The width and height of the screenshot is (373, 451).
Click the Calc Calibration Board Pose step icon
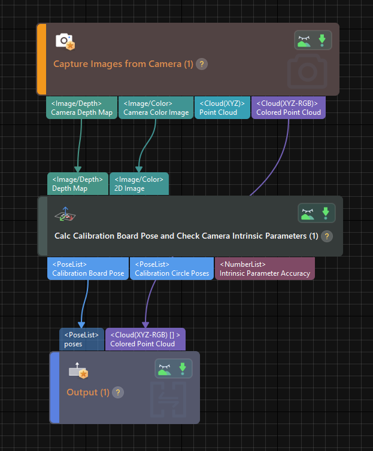pyautogui.click(x=64, y=215)
